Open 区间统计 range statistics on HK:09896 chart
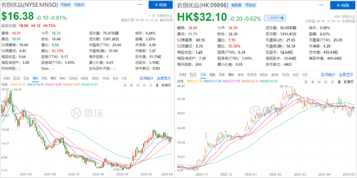This screenshot has width=357, height=178. [x=328, y=75]
